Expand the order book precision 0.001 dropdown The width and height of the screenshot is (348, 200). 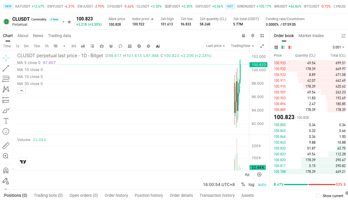click(339, 47)
